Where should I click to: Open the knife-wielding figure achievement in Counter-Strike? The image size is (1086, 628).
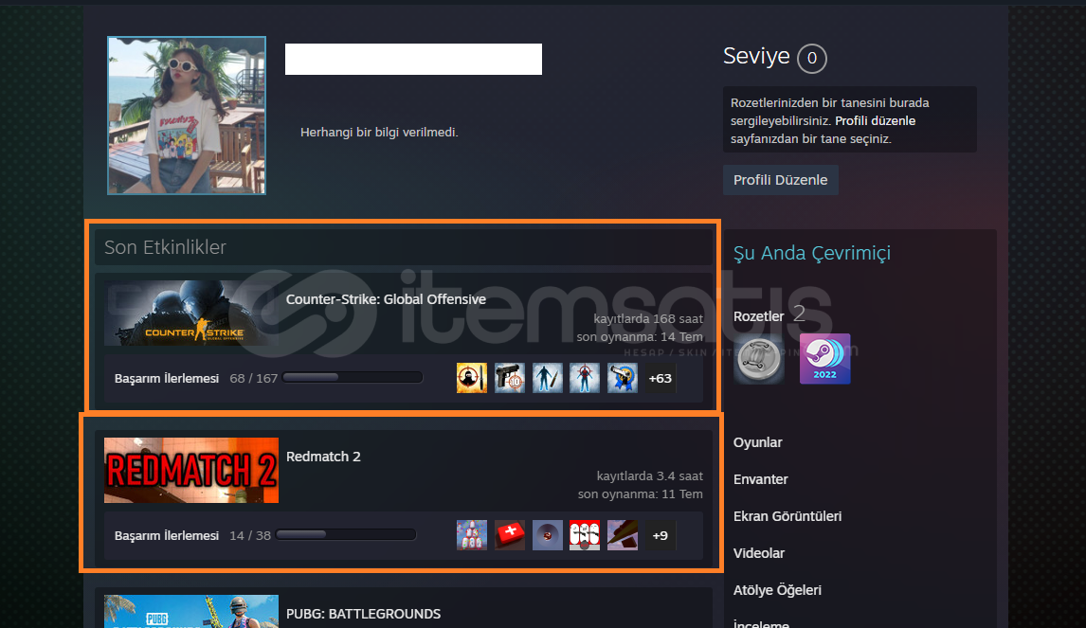[x=547, y=378]
